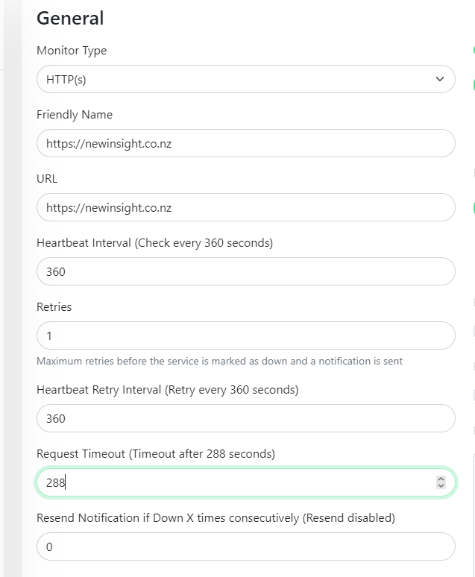Viewport: 475px width, 577px height.
Task: Click the URL label text
Action: 47,178
